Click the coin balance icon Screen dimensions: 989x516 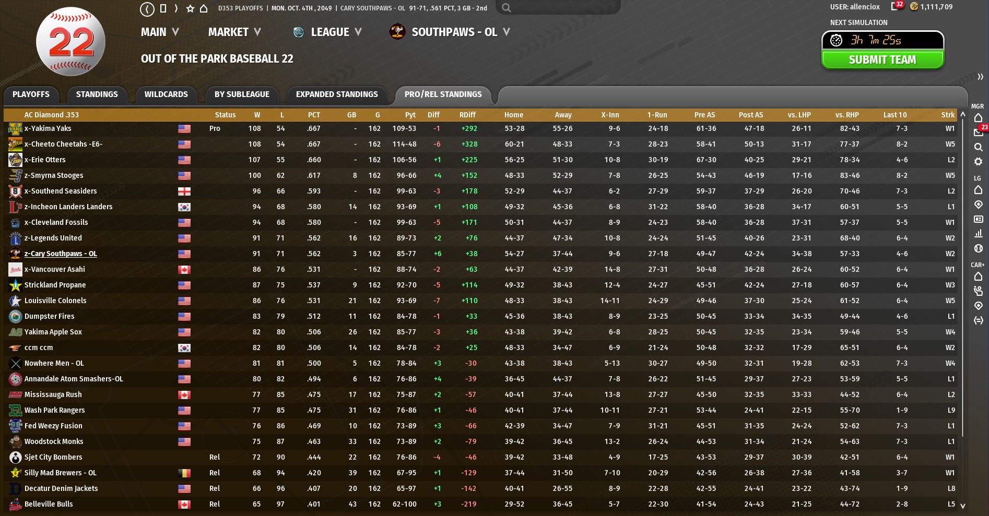pos(914,7)
